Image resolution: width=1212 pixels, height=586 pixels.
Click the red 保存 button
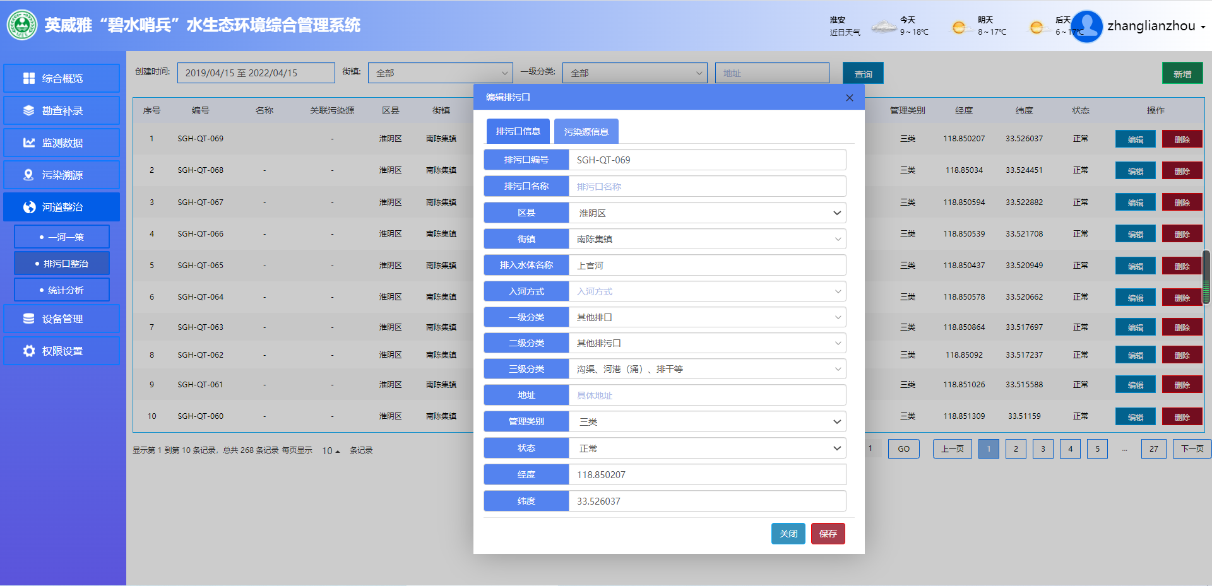(828, 534)
